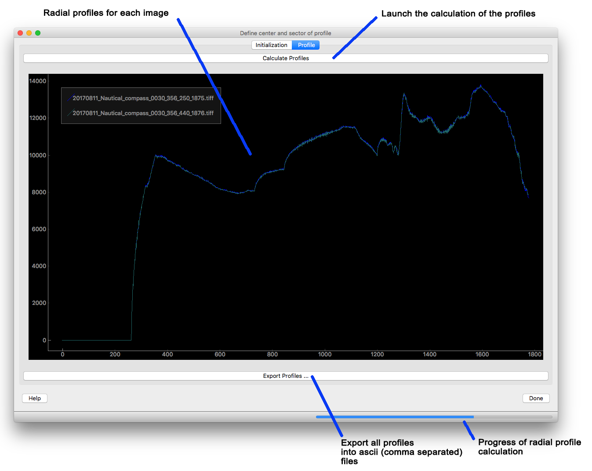Switch to the Initialization tab
Screen dimensions: 592x471
coord(271,45)
